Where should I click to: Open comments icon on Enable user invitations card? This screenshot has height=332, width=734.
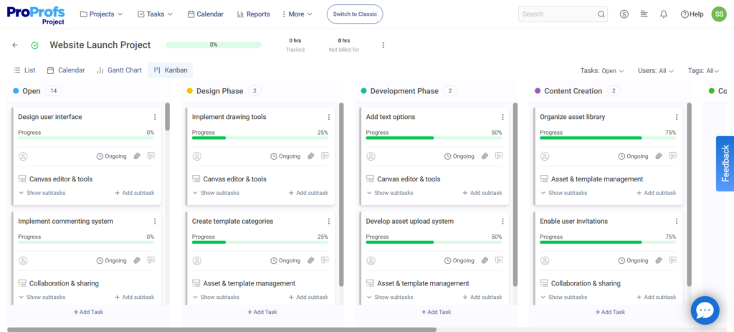pyautogui.click(x=672, y=260)
